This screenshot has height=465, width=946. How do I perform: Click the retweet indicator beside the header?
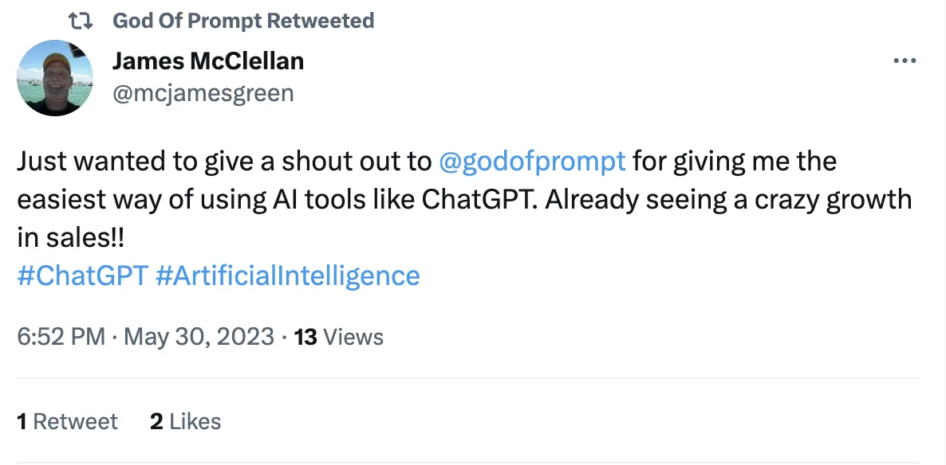click(x=82, y=21)
